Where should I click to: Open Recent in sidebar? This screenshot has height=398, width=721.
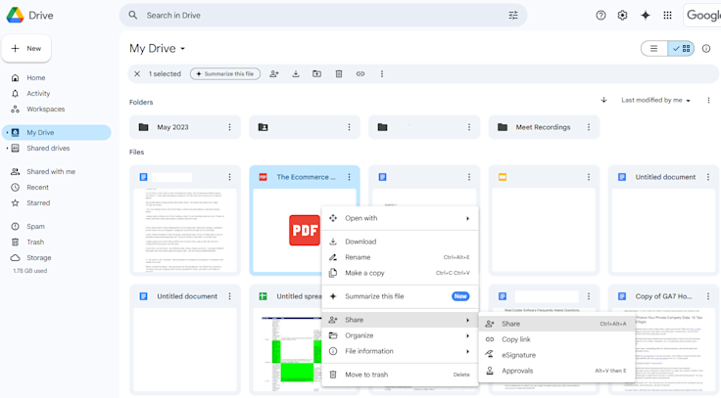(x=37, y=188)
